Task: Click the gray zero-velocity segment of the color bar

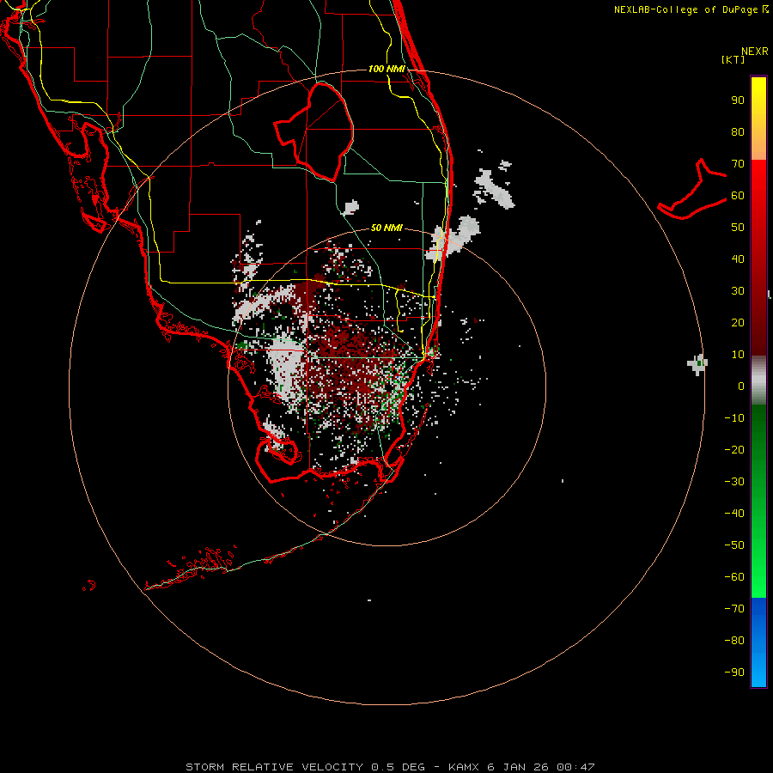Action: coord(758,380)
